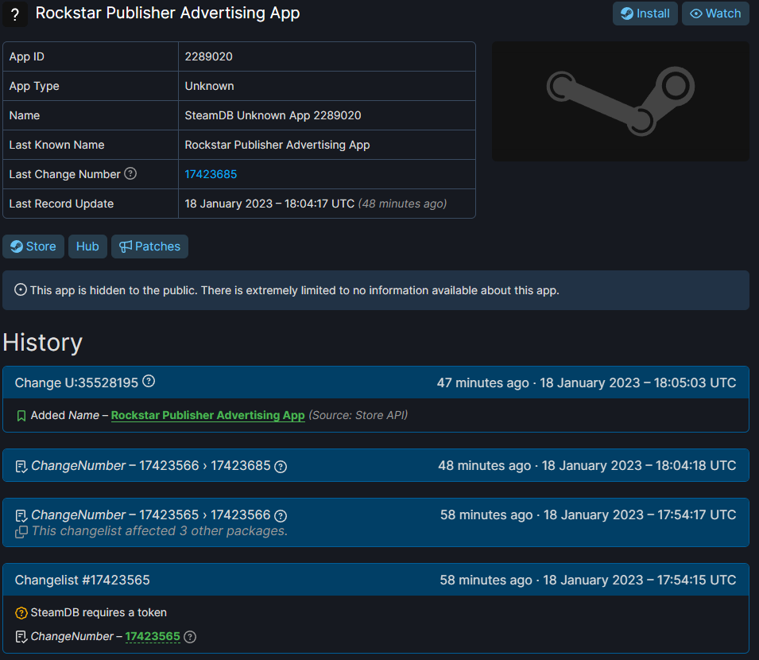
Task: Click the Watch button with eye icon
Action: (715, 14)
